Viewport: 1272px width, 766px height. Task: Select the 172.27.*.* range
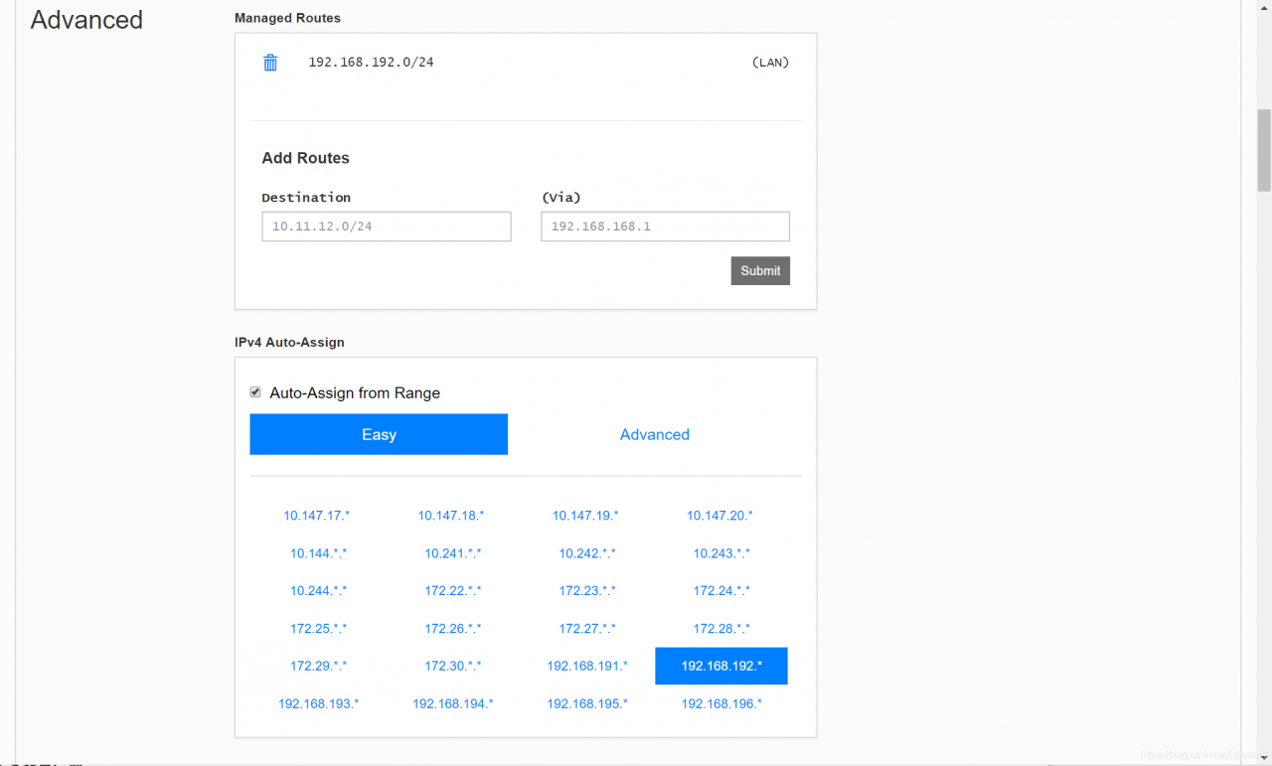587,629
